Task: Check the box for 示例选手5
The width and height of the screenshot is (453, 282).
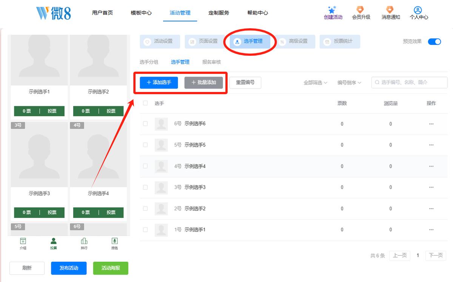Action: 145,145
